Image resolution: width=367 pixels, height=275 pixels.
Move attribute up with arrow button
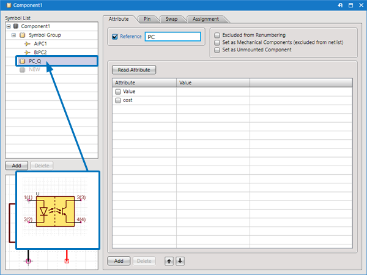click(x=169, y=261)
